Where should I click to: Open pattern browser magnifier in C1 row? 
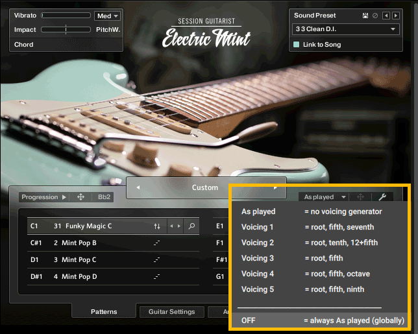pos(191,226)
